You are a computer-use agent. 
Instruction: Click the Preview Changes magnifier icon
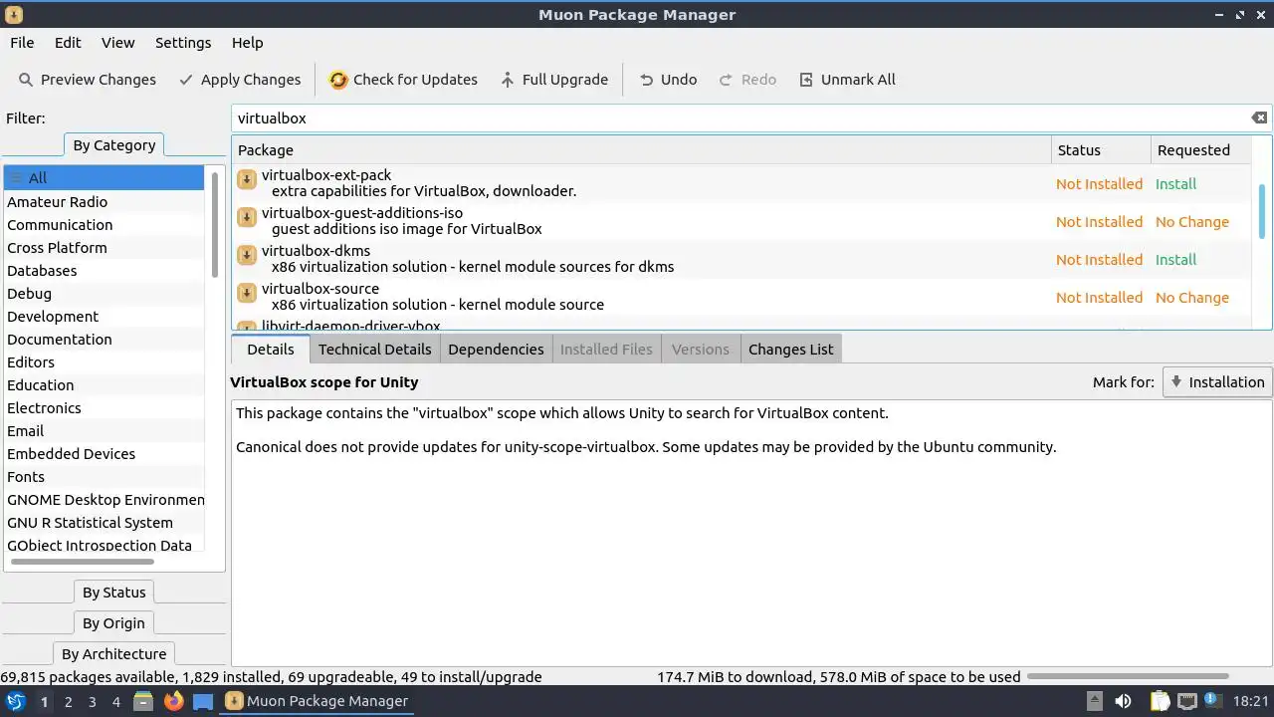click(25, 80)
